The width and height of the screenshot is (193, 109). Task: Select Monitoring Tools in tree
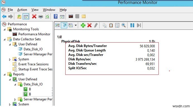[x=26, y=29]
